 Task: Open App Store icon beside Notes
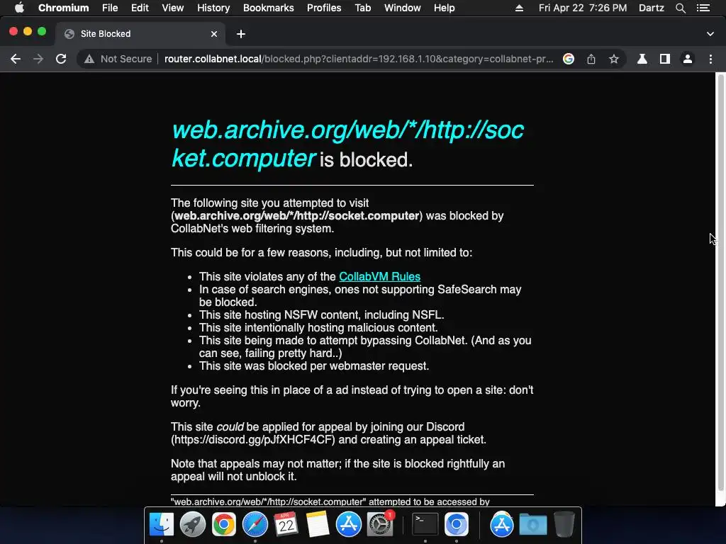coord(349,524)
